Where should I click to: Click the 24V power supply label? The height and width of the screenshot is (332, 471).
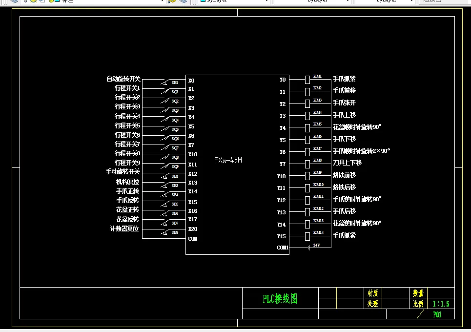pos(317,245)
